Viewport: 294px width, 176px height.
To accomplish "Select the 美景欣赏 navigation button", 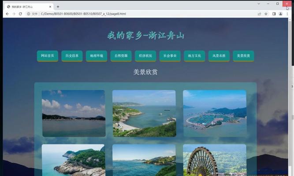I will 243,56.
